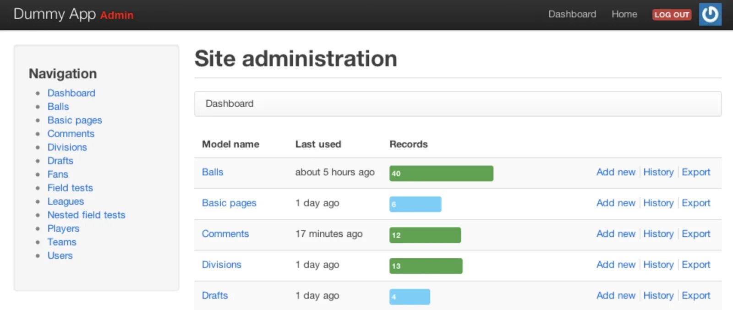This screenshot has width=733, height=310.
Task: Select Players in the Navigation list
Action: (x=63, y=228)
